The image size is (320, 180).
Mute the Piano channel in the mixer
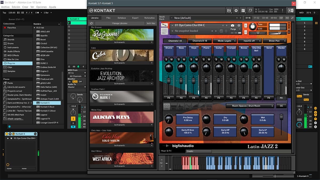point(209,59)
